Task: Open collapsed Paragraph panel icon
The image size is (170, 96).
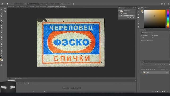Action: click(x=138, y=23)
